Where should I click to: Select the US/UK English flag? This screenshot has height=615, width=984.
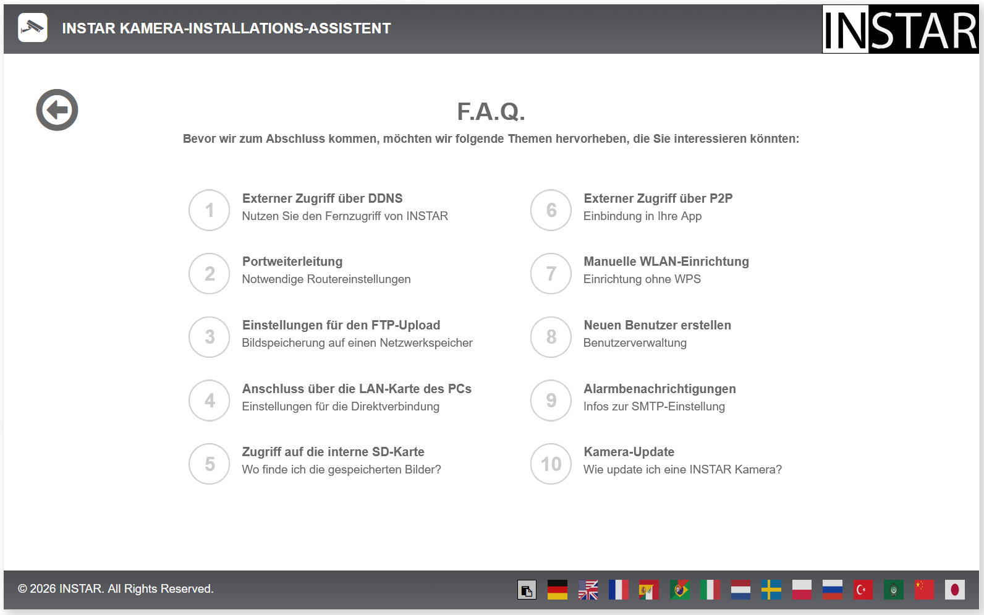click(x=588, y=590)
